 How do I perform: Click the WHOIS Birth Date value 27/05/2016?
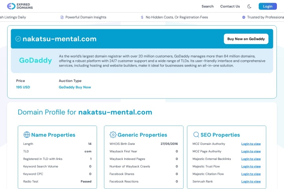point(169,144)
